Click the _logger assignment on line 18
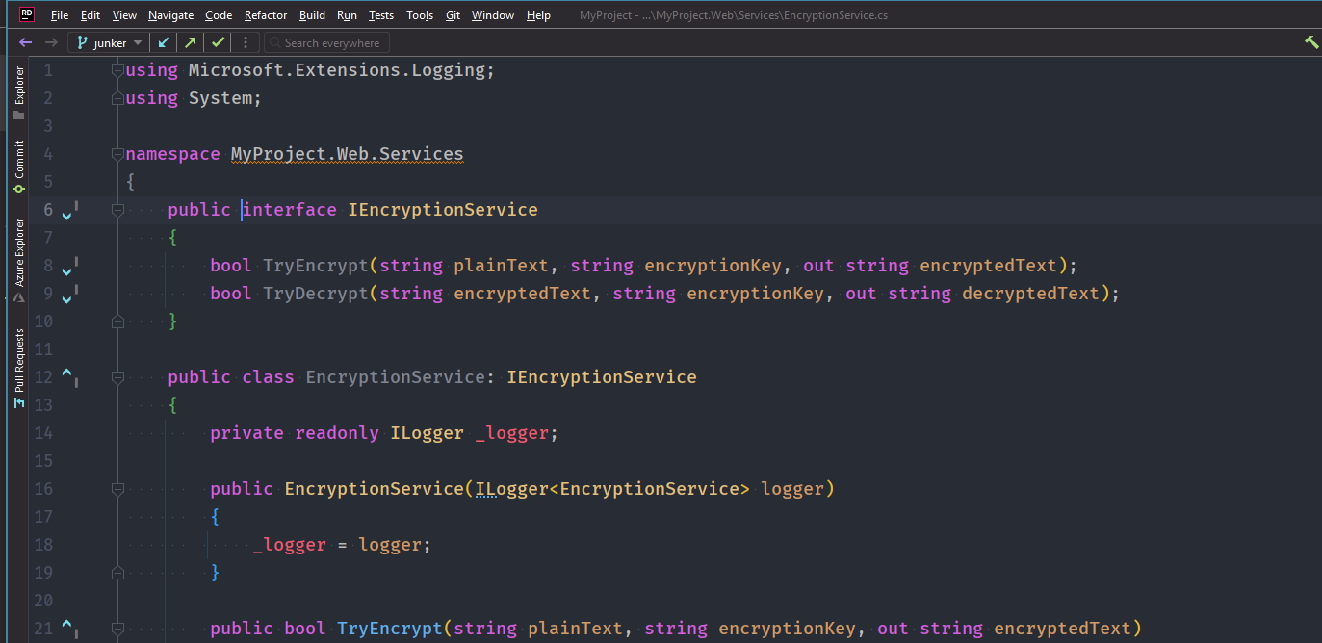This screenshot has height=643, width=1322. [x=290, y=545]
